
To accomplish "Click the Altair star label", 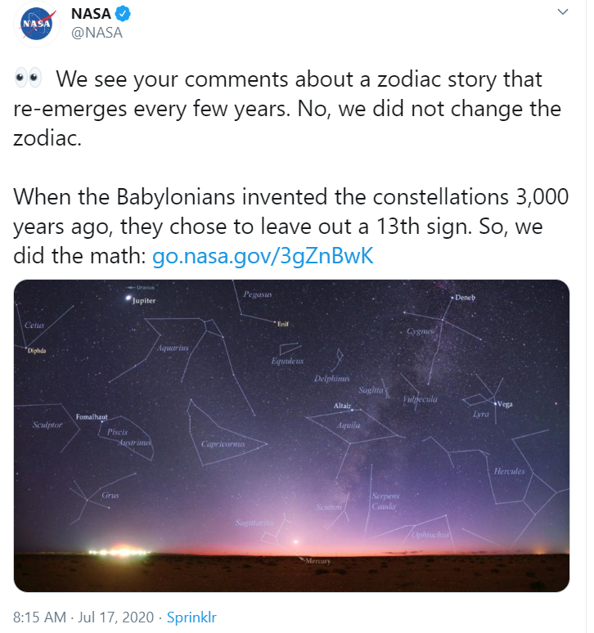I will tap(342, 406).
